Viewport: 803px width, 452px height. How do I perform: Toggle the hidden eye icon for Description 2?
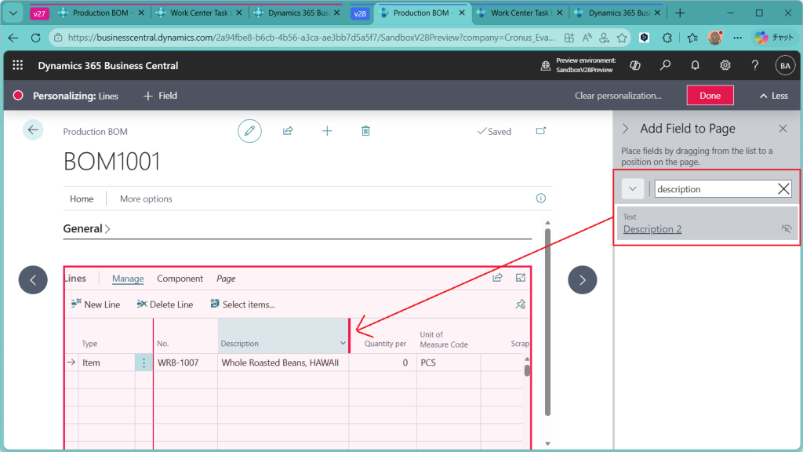786,229
